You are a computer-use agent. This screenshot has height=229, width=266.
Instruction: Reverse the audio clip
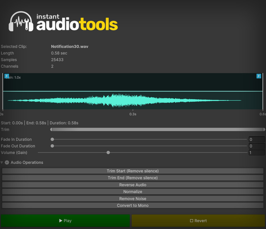click(x=133, y=185)
